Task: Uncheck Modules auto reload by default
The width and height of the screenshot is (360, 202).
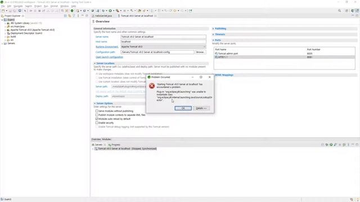Action: coord(97,119)
